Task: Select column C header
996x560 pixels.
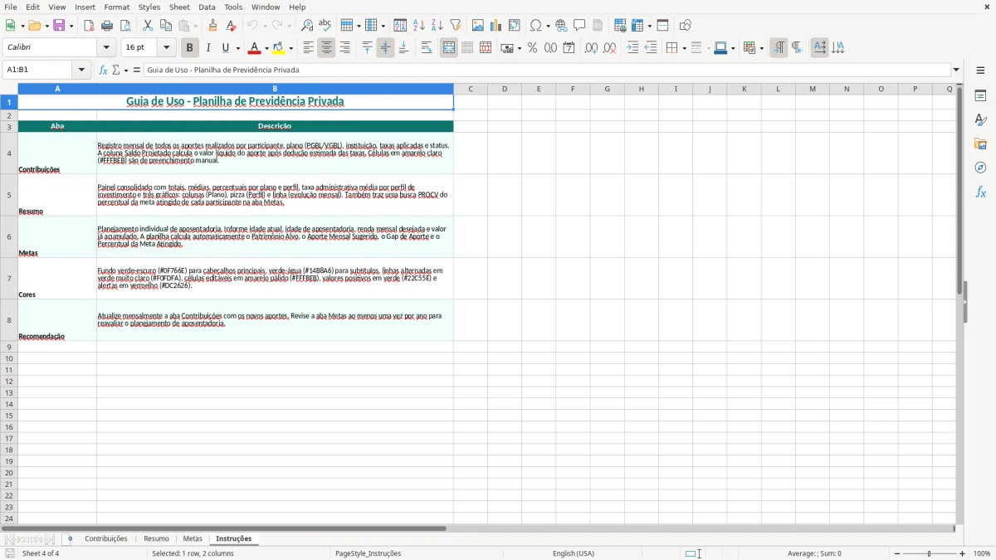Action: point(471,89)
